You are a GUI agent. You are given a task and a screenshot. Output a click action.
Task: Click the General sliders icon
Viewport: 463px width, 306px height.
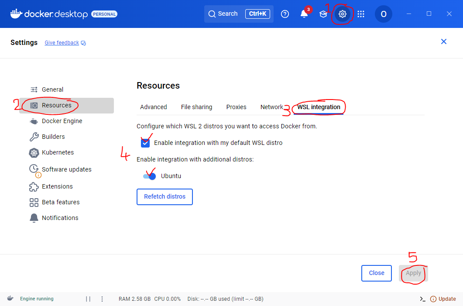pyautogui.click(x=34, y=89)
